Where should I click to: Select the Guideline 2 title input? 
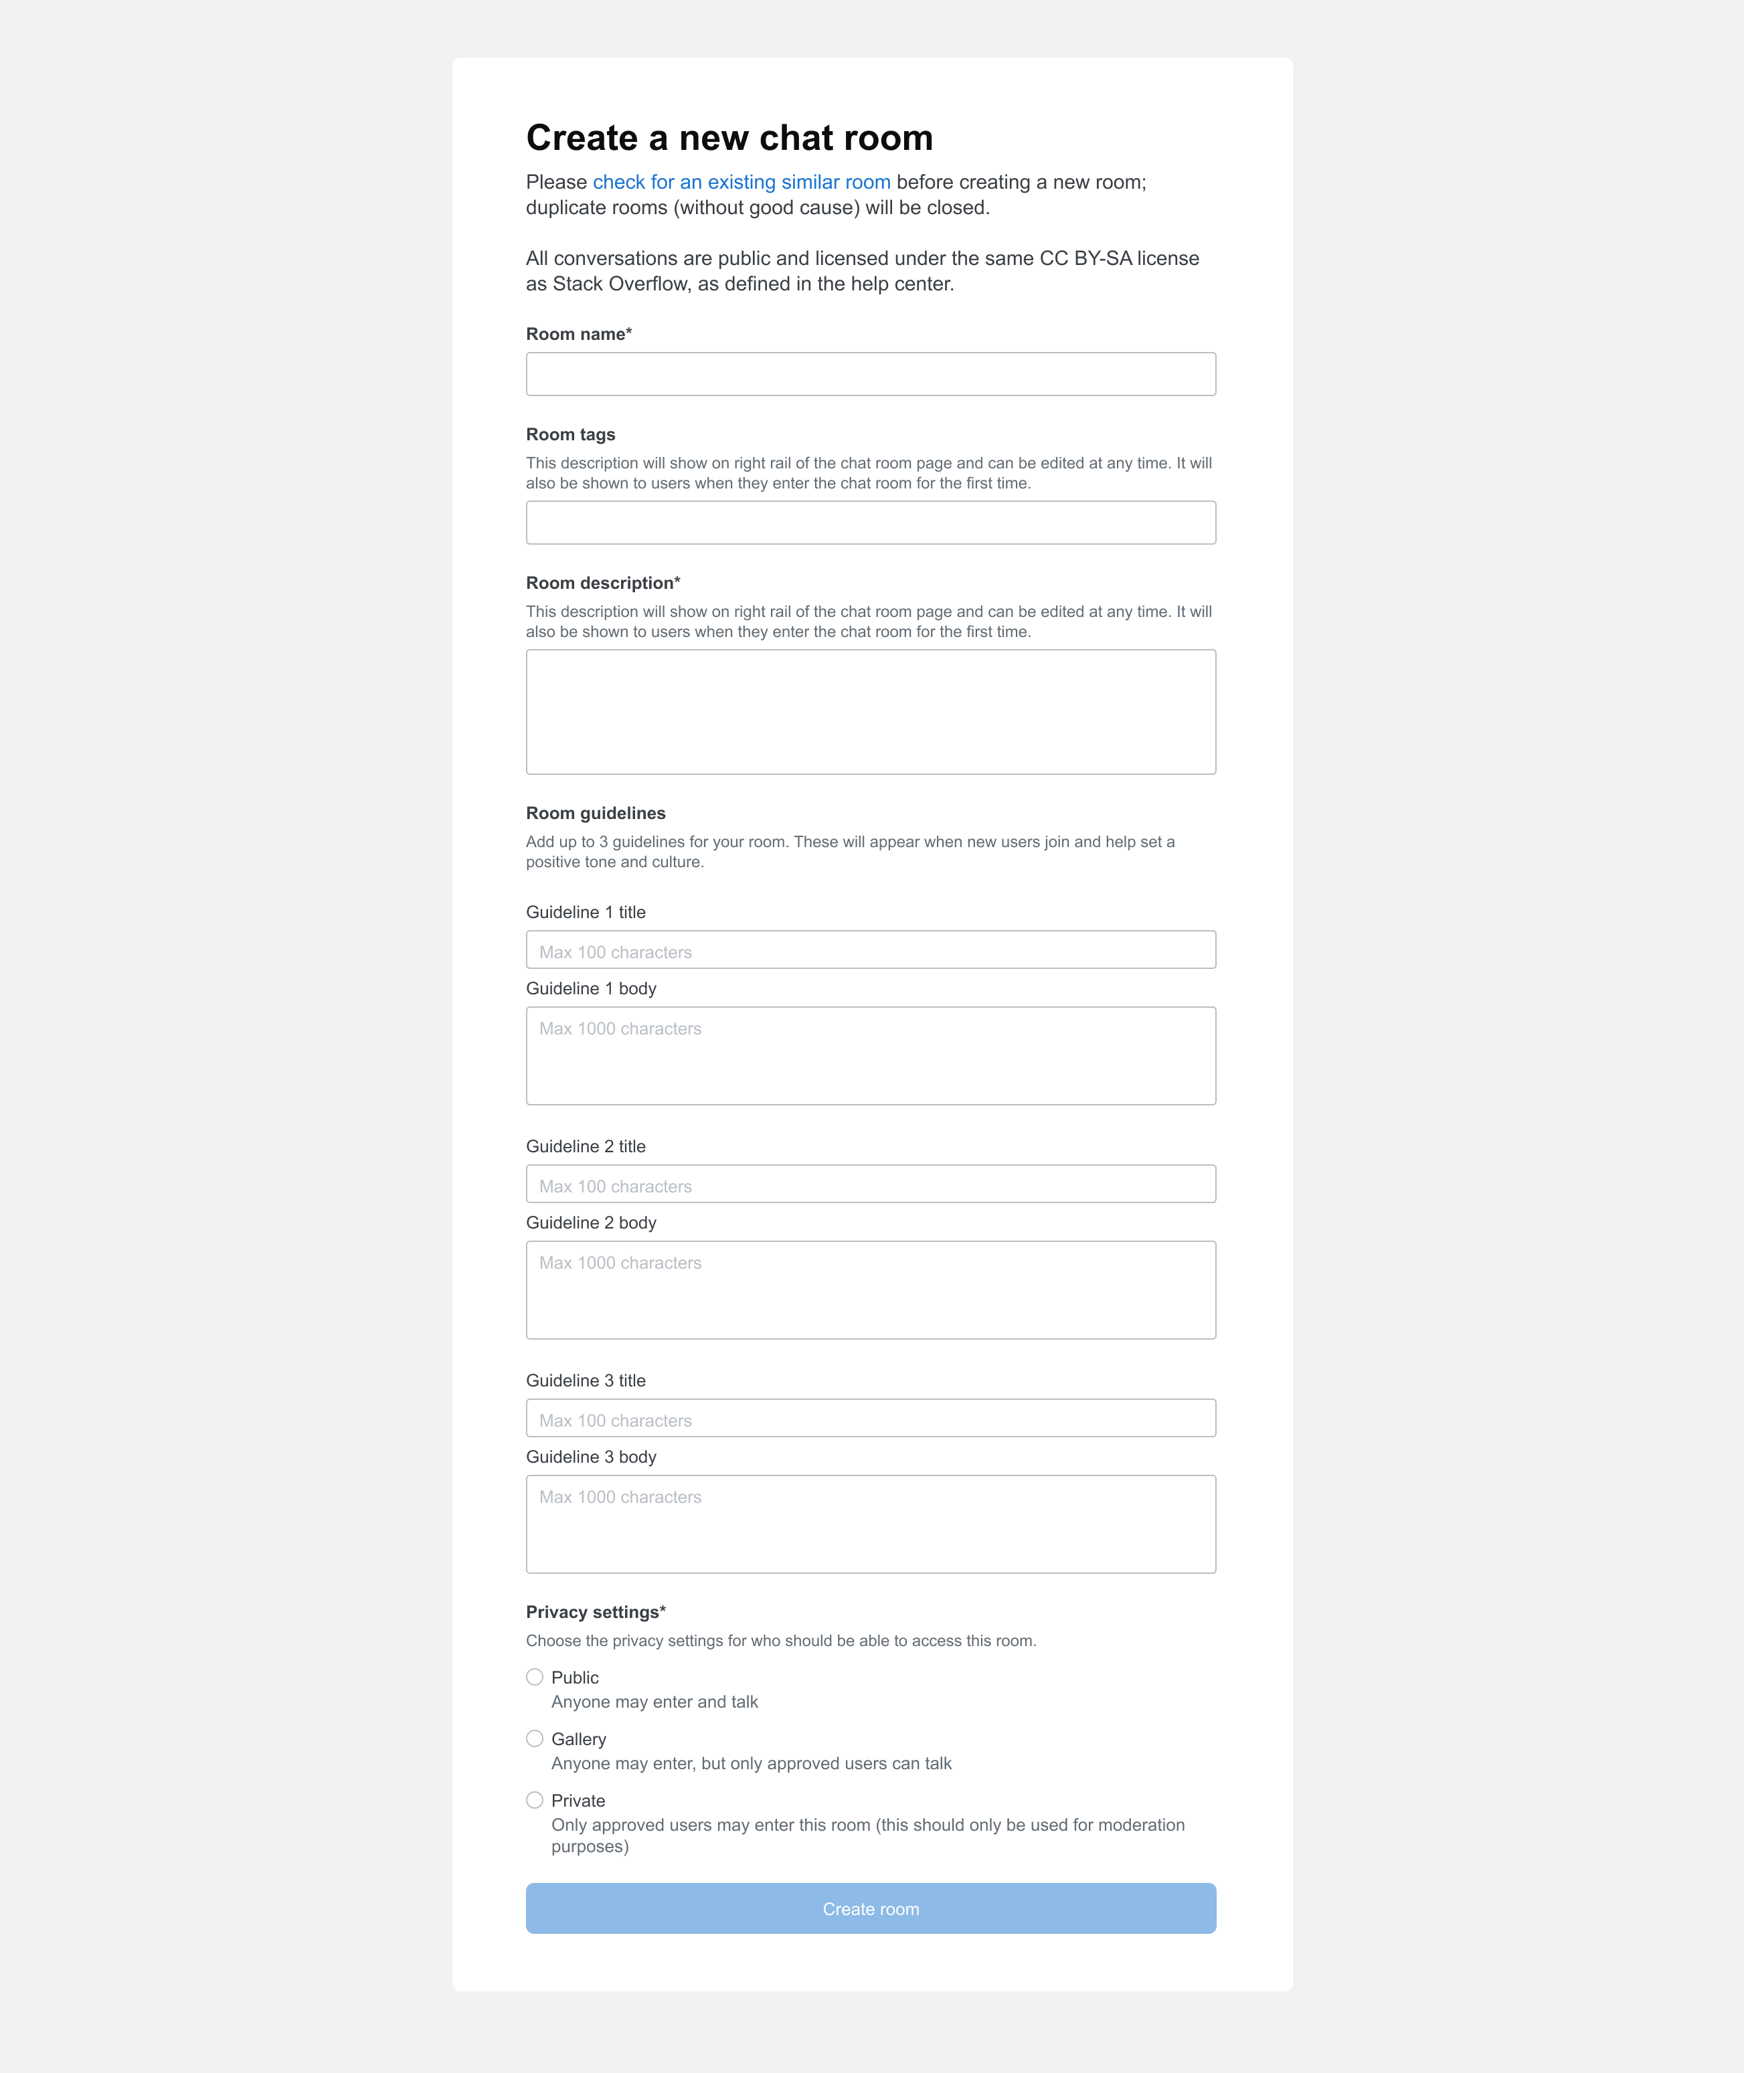(x=870, y=1184)
